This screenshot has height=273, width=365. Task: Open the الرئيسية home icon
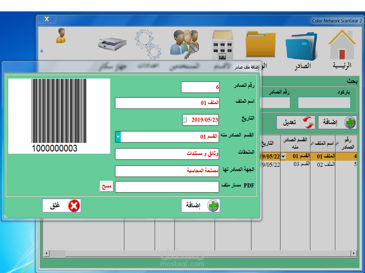click(342, 44)
